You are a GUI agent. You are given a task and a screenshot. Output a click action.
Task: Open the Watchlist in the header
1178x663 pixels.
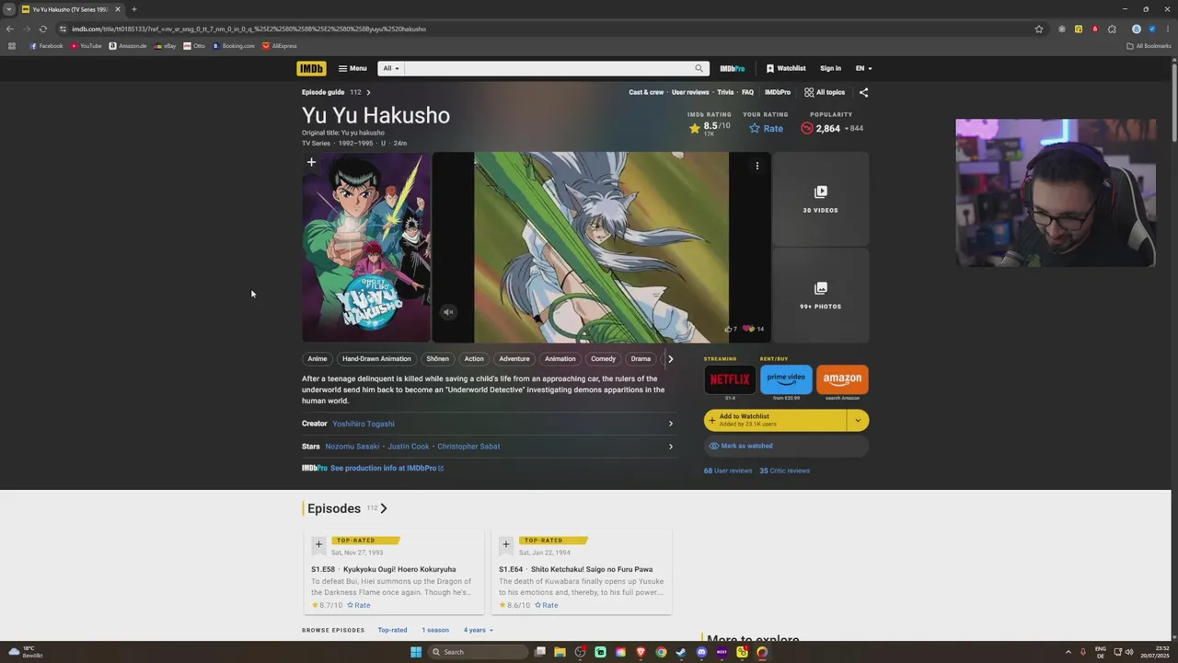tap(786, 68)
